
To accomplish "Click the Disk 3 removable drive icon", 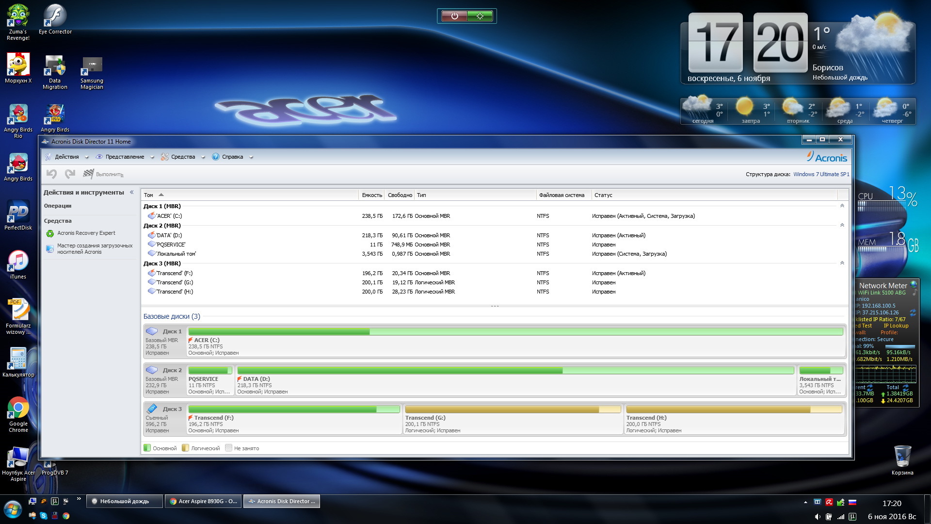I will click(152, 409).
